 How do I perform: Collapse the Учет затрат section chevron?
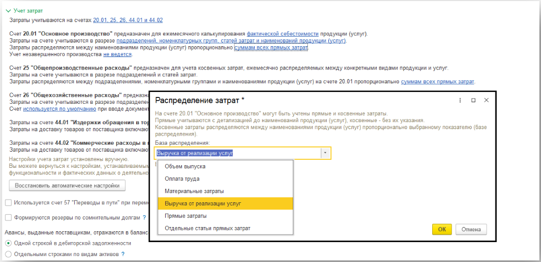click(x=7, y=10)
